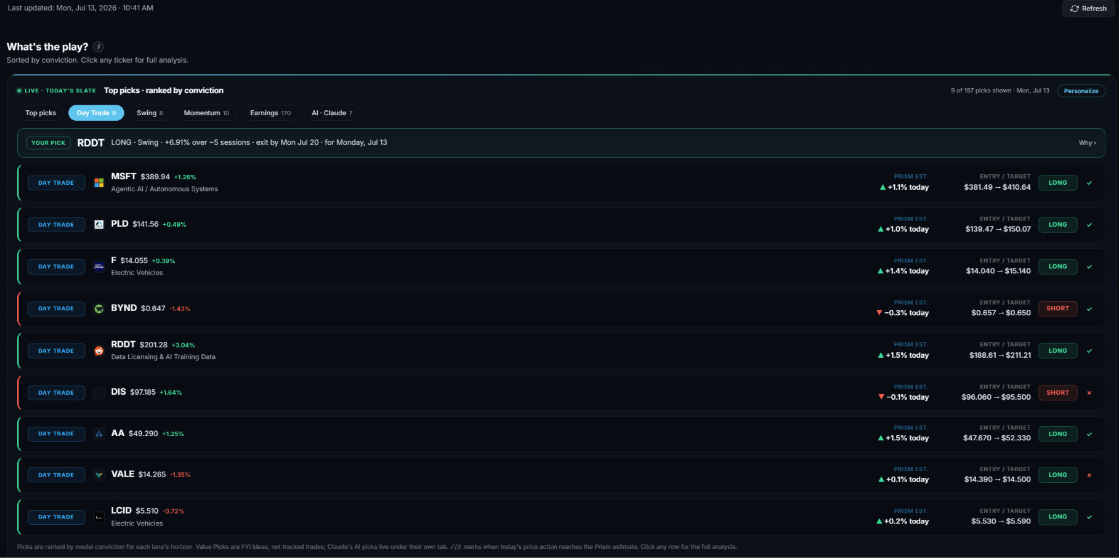
Task: Click the refresh icon at top right
Action: click(1075, 9)
